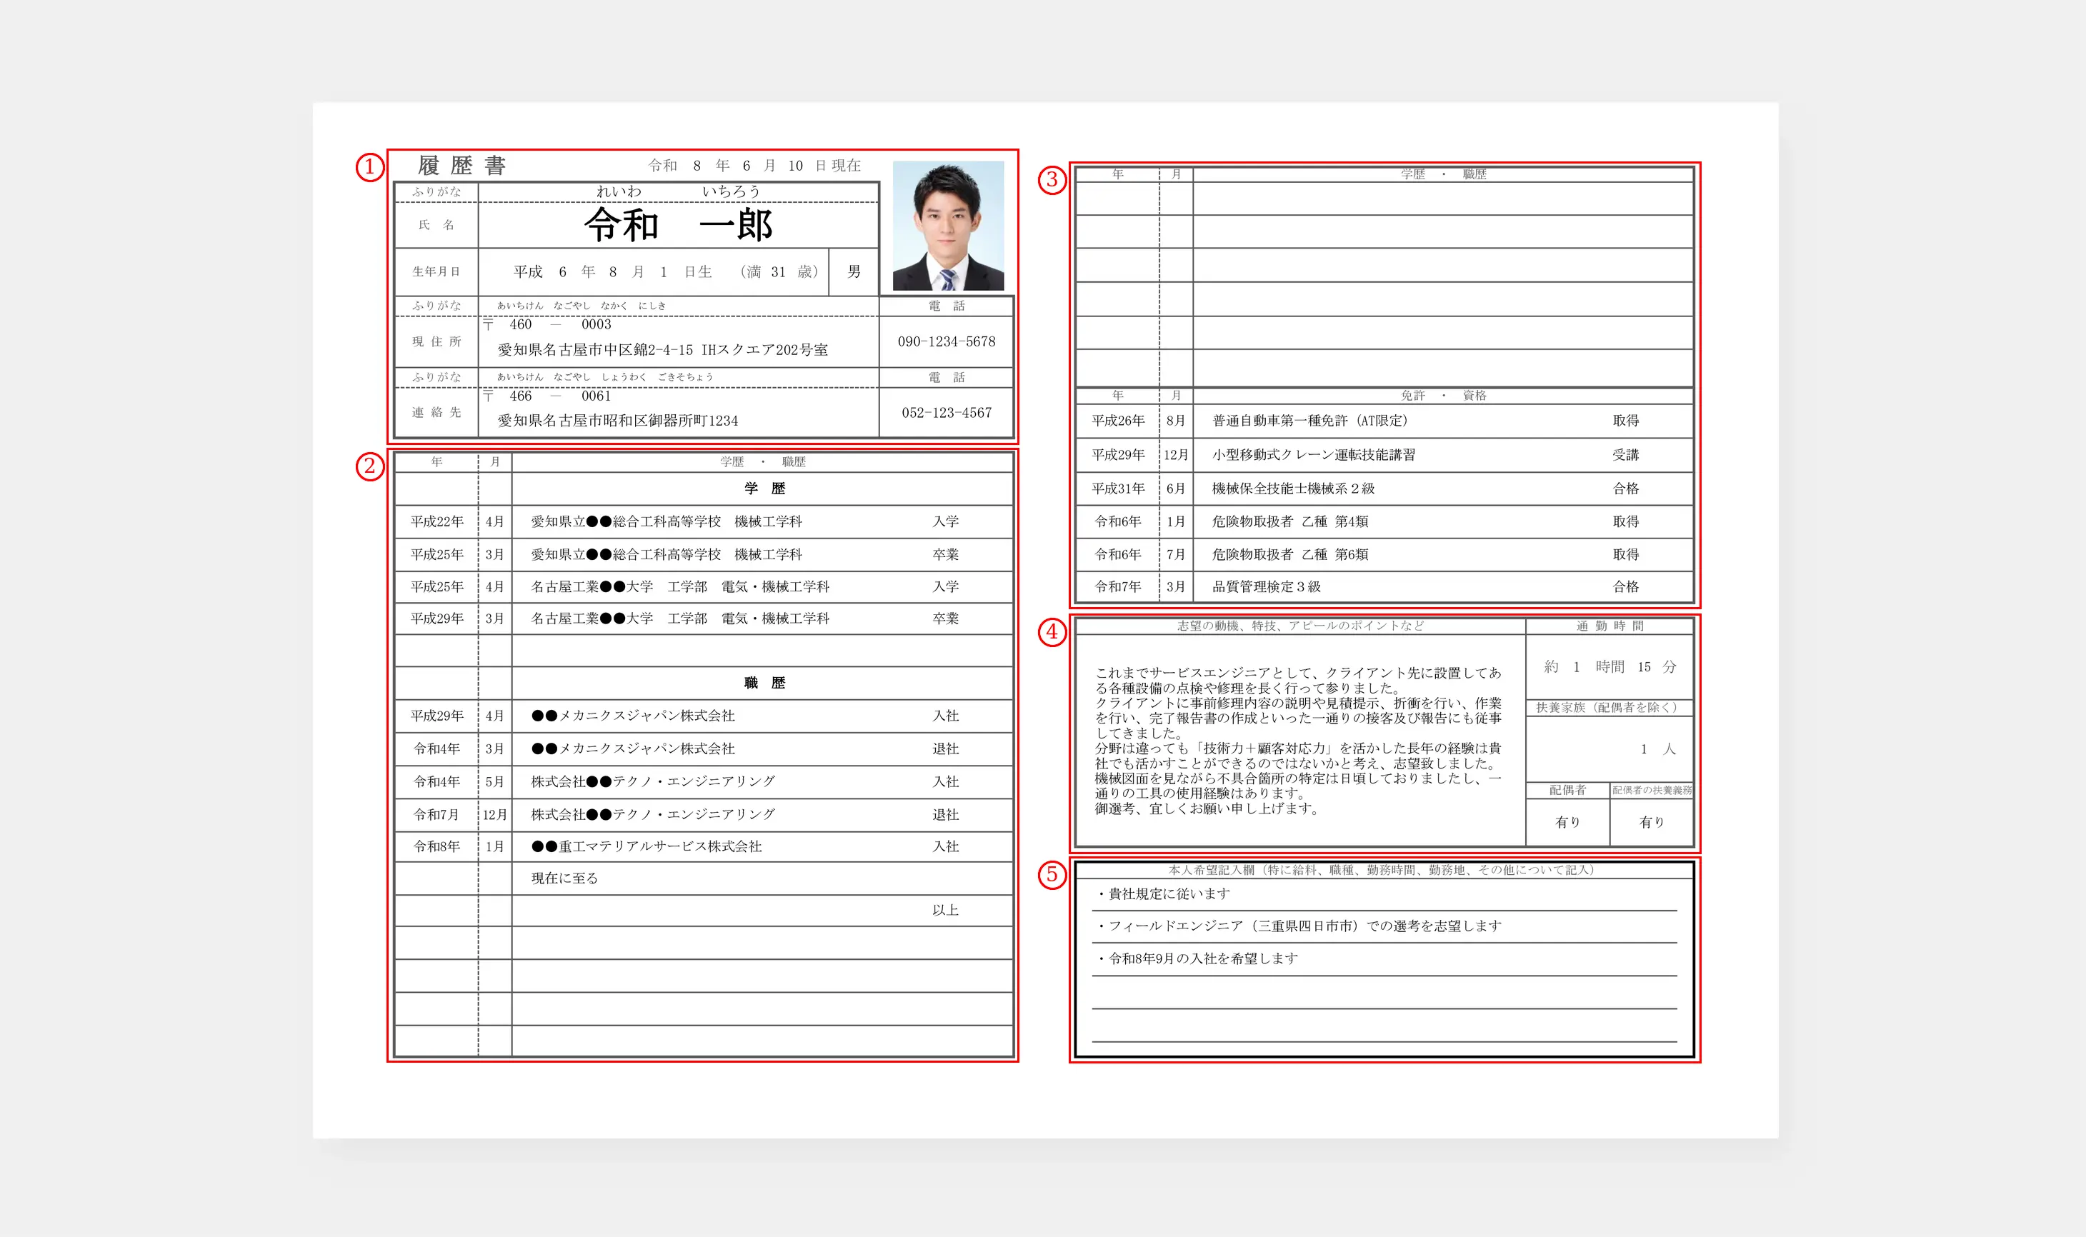The width and height of the screenshot is (2086, 1237).
Task: Click 小型移動式クレーン運転技能講習 entry
Action: point(1313,455)
